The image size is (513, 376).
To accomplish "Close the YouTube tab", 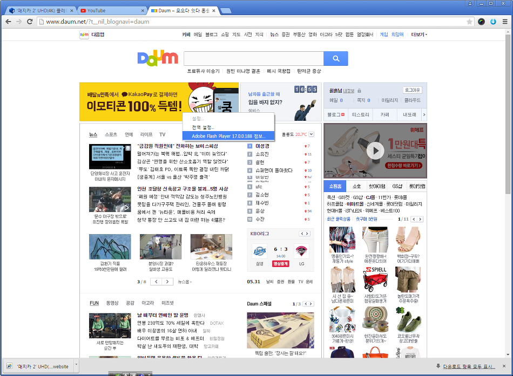I will pos(143,11).
